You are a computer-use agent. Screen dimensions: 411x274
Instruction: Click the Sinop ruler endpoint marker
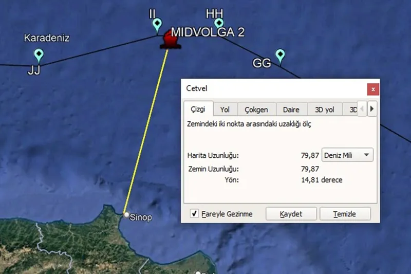[126, 214]
